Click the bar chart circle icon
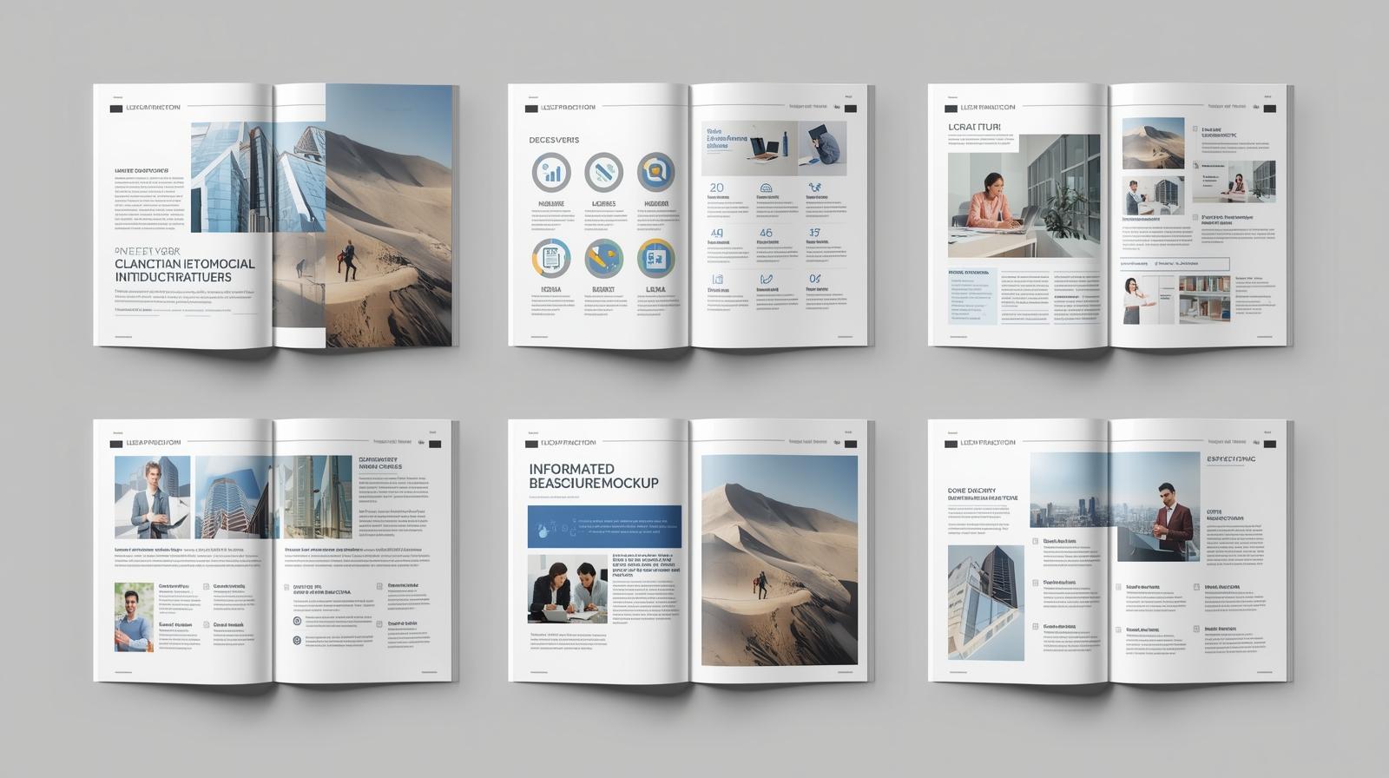 [x=551, y=172]
